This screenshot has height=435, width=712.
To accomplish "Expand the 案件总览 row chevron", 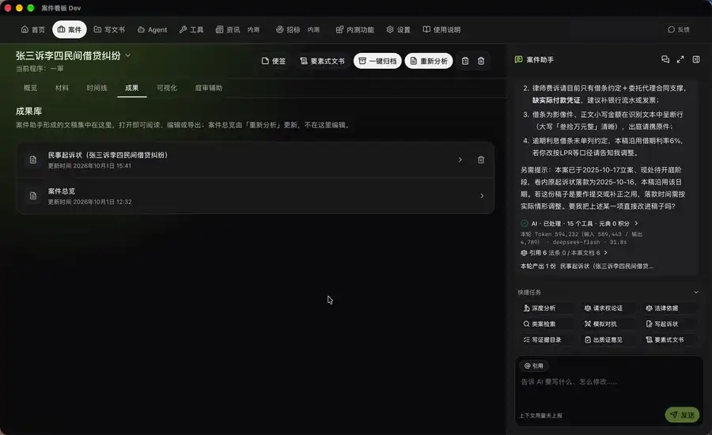I will coord(482,195).
